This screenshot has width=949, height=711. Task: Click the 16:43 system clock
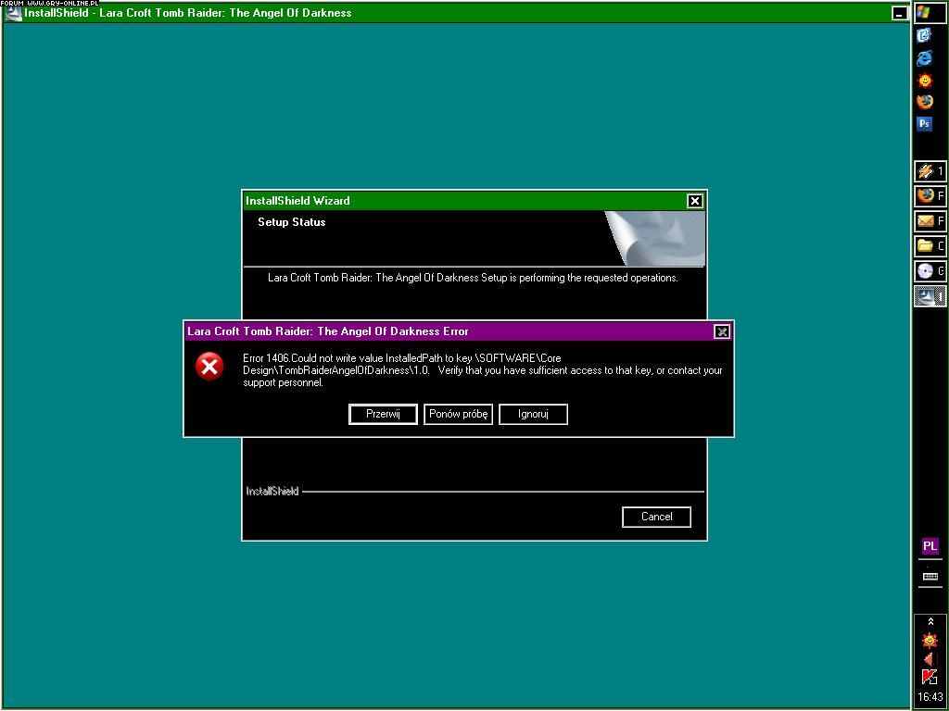pyautogui.click(x=930, y=697)
